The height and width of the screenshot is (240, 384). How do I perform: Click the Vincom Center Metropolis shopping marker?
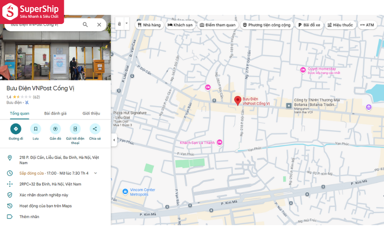(x=125, y=192)
